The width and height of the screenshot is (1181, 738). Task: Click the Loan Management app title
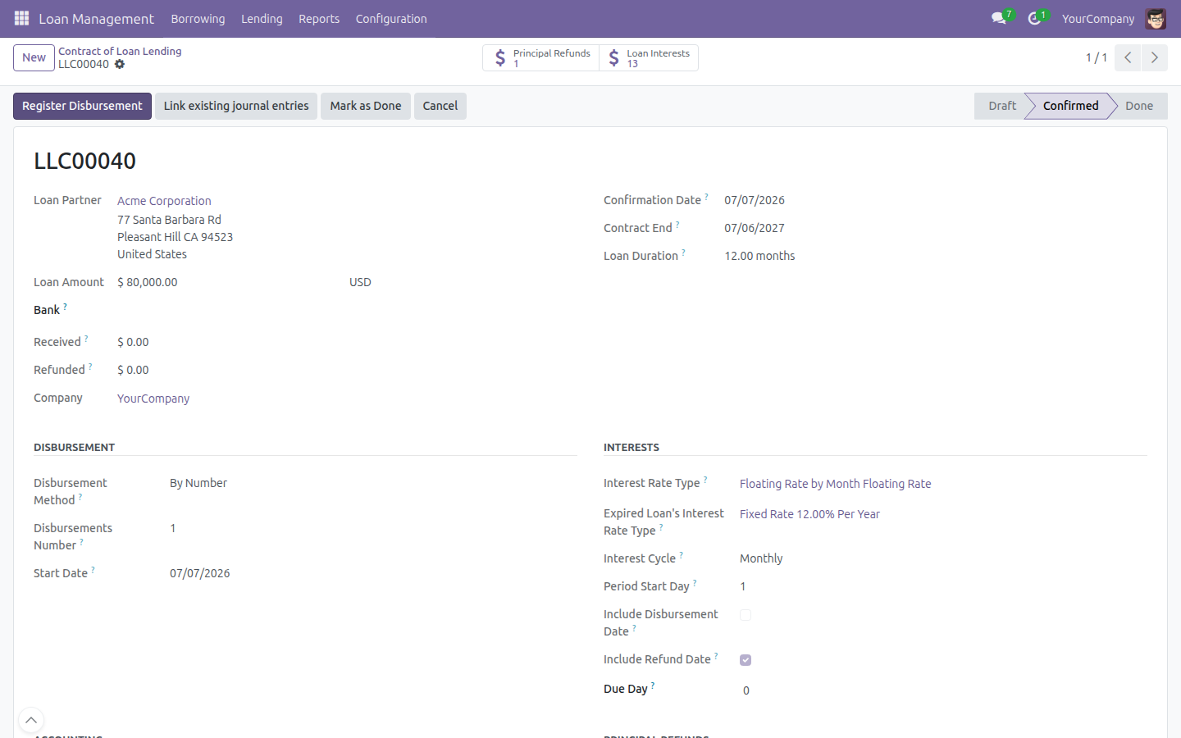[x=97, y=18]
